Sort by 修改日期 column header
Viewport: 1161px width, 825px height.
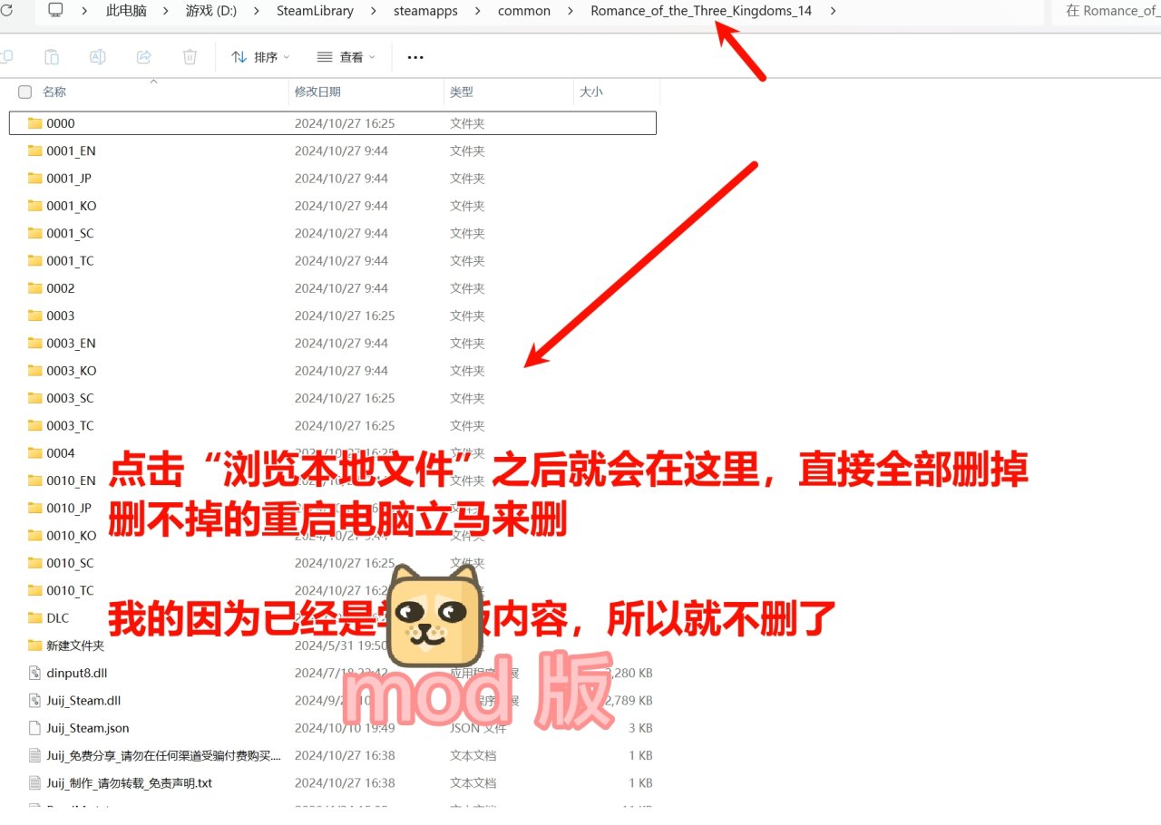click(x=317, y=92)
